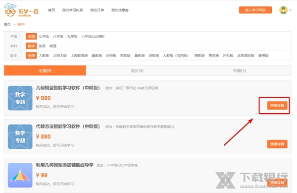The image size is (297, 193).
Task: Choose 湘教版 edition filter
Action: (x=199, y=56)
